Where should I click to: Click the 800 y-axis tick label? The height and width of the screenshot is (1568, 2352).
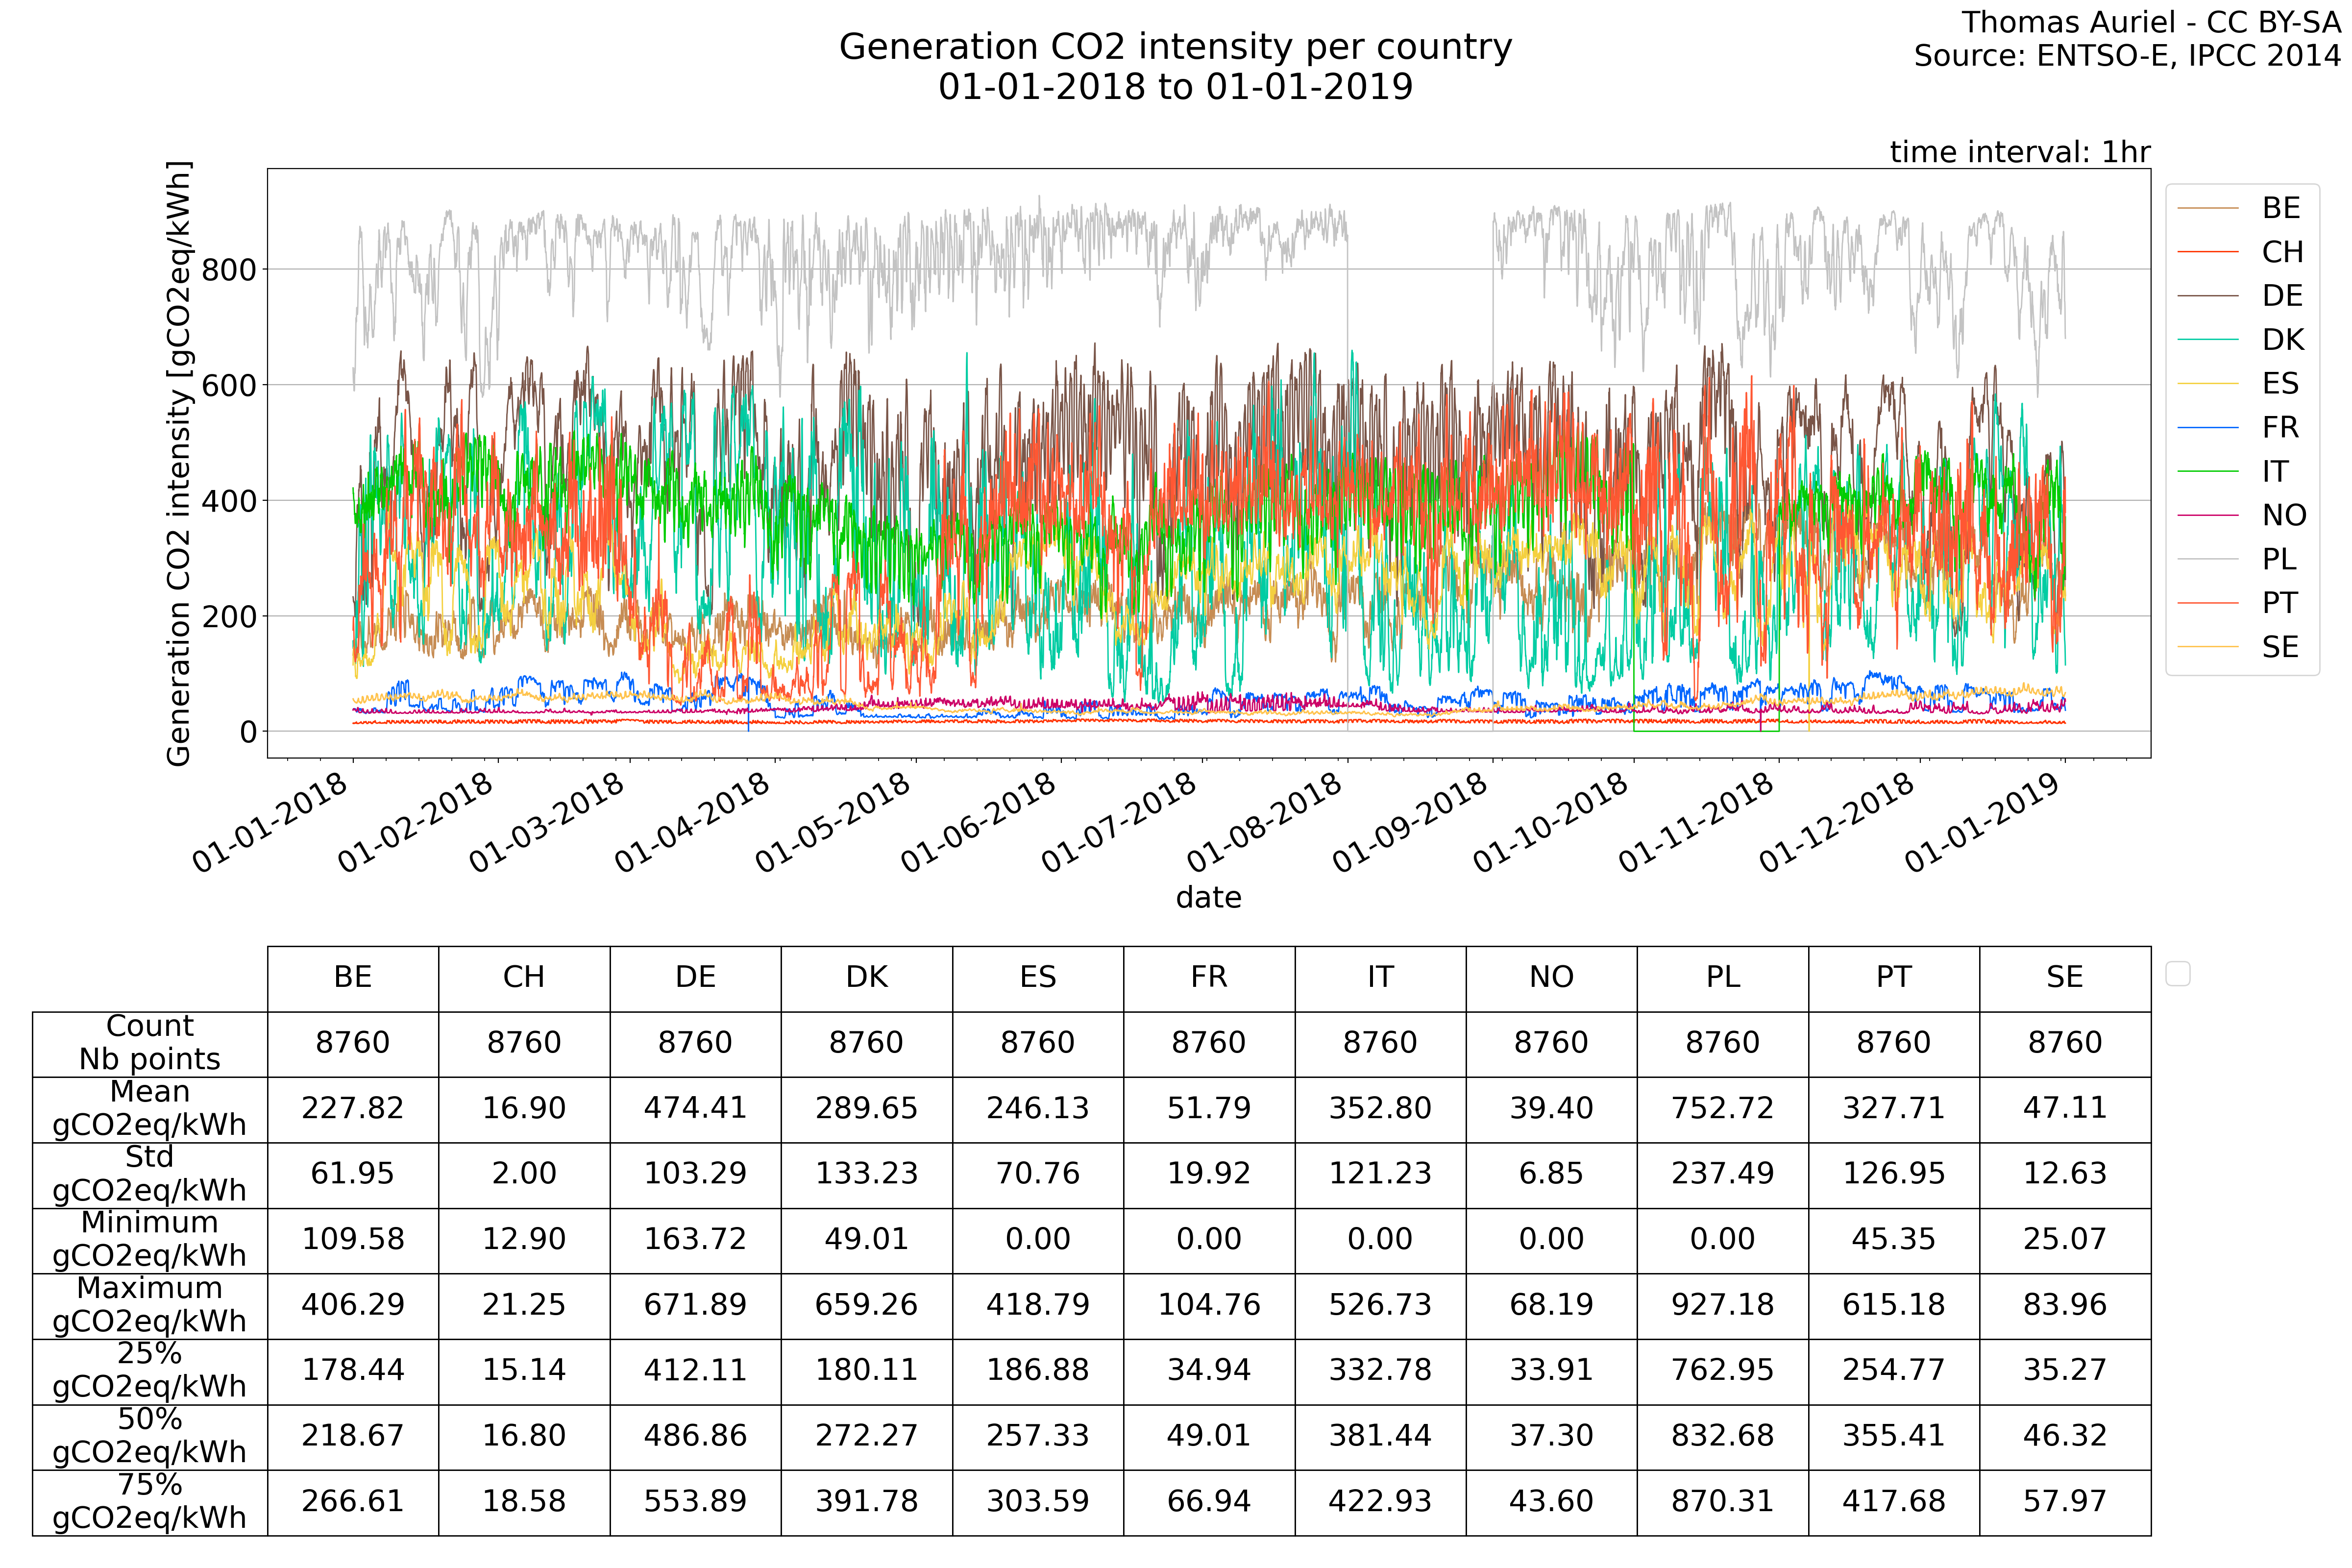[x=229, y=270]
